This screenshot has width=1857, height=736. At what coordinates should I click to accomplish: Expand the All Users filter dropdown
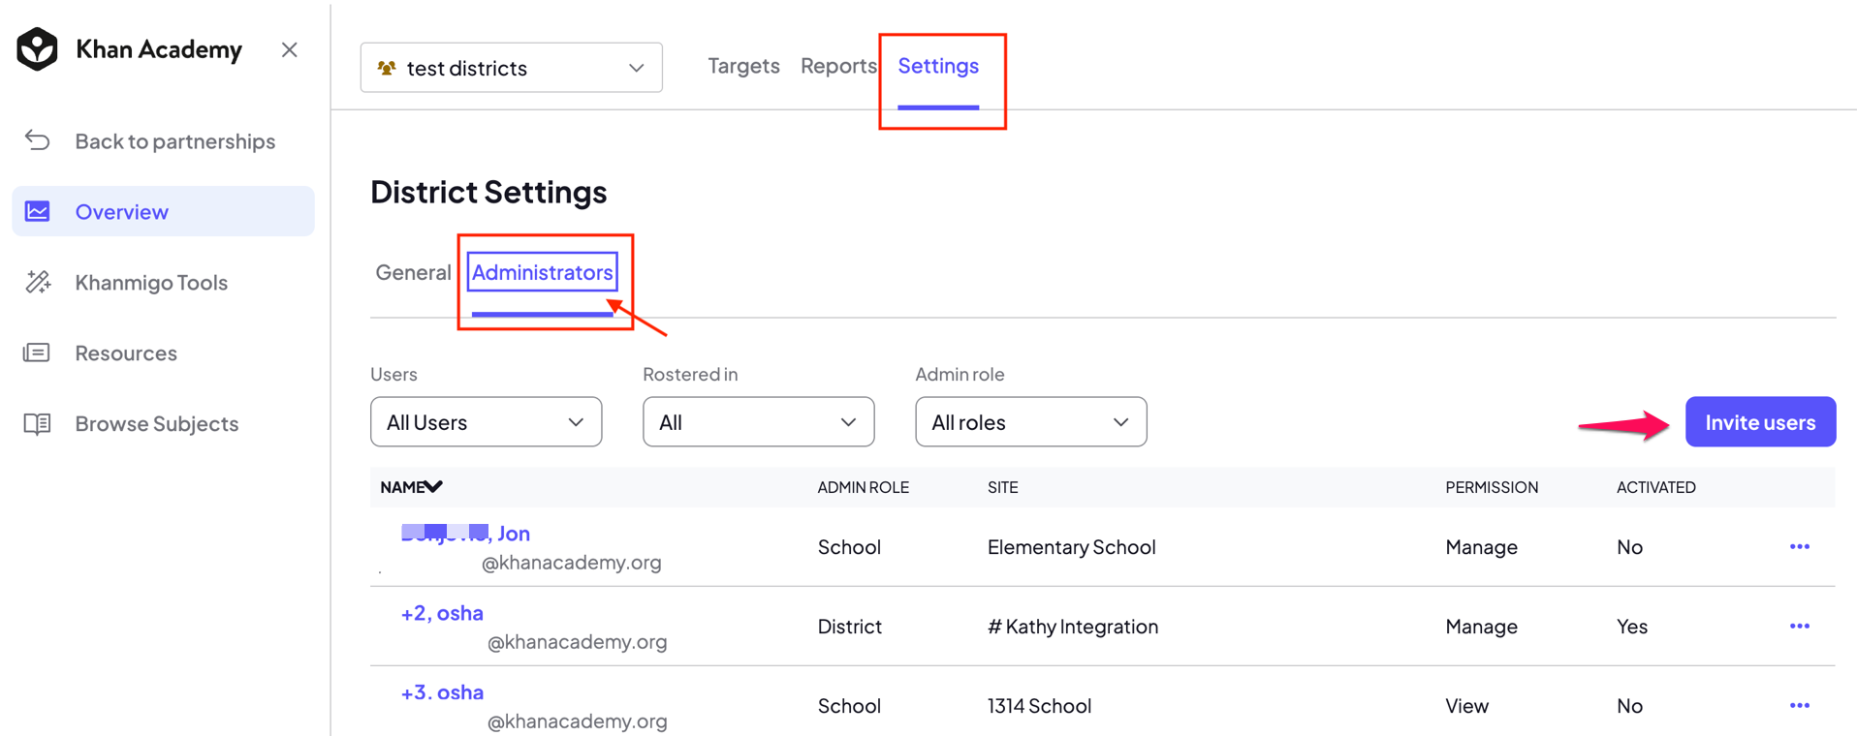[486, 422]
